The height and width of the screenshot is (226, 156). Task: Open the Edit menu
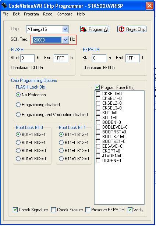pos(16,14)
